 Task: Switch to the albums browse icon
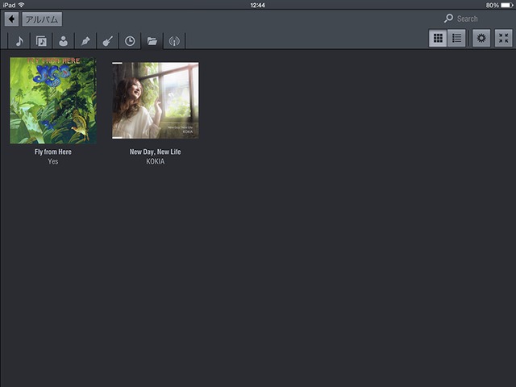point(41,41)
